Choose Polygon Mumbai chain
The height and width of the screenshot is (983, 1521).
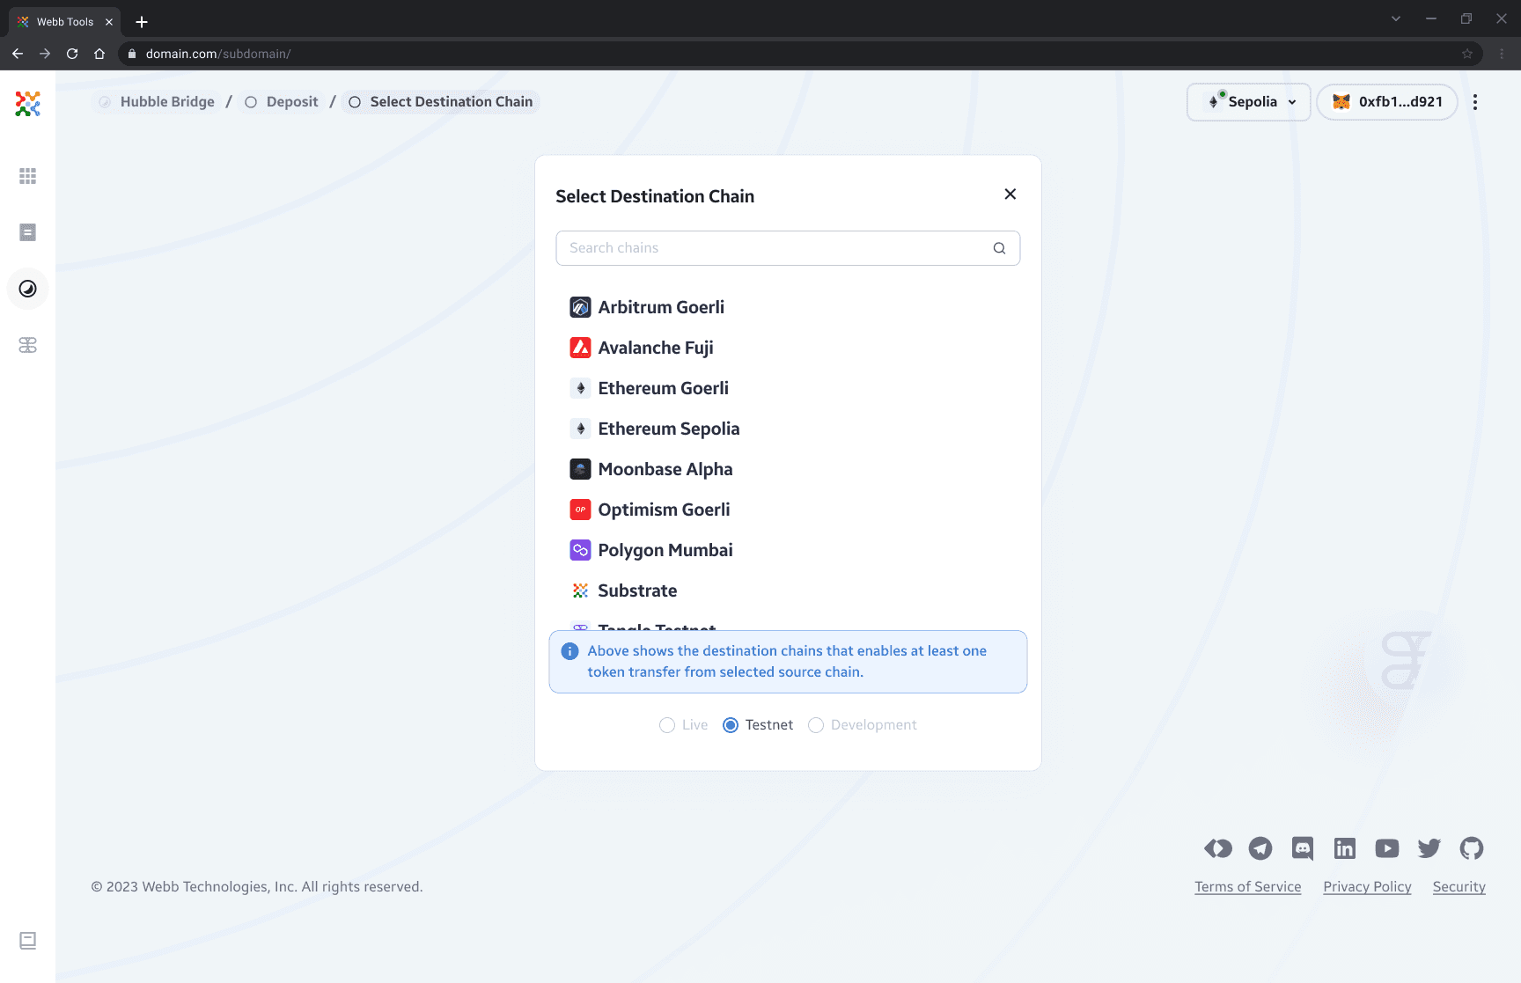click(788, 550)
